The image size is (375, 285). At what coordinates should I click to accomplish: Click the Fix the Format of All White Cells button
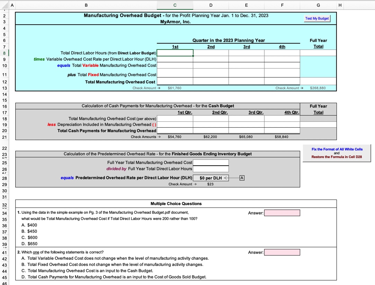pos(336,153)
